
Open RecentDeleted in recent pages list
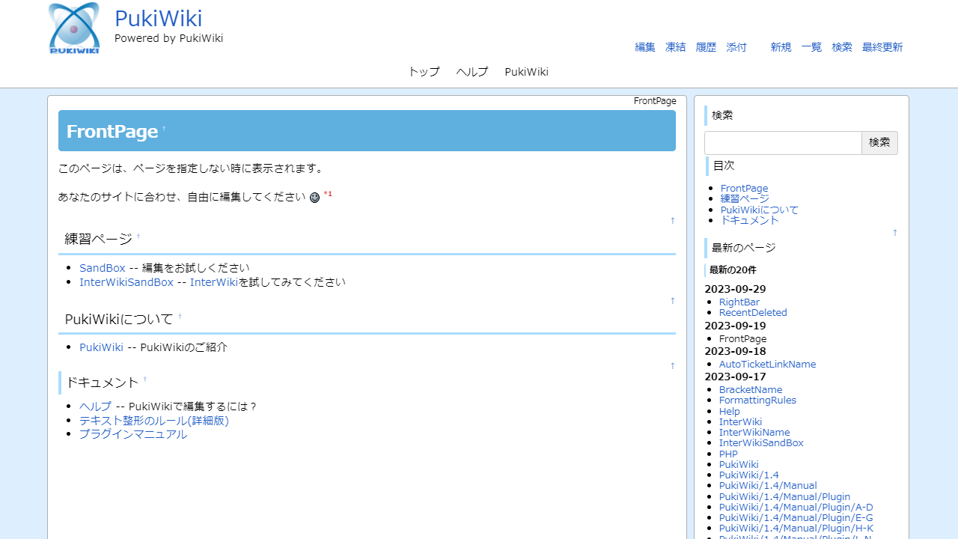(753, 313)
